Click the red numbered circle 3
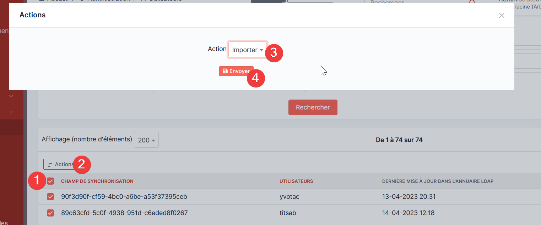This screenshot has height=225, width=541. [x=274, y=53]
